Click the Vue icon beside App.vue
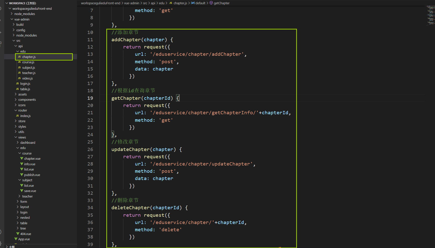This screenshot has width=435, height=248. coord(16,239)
